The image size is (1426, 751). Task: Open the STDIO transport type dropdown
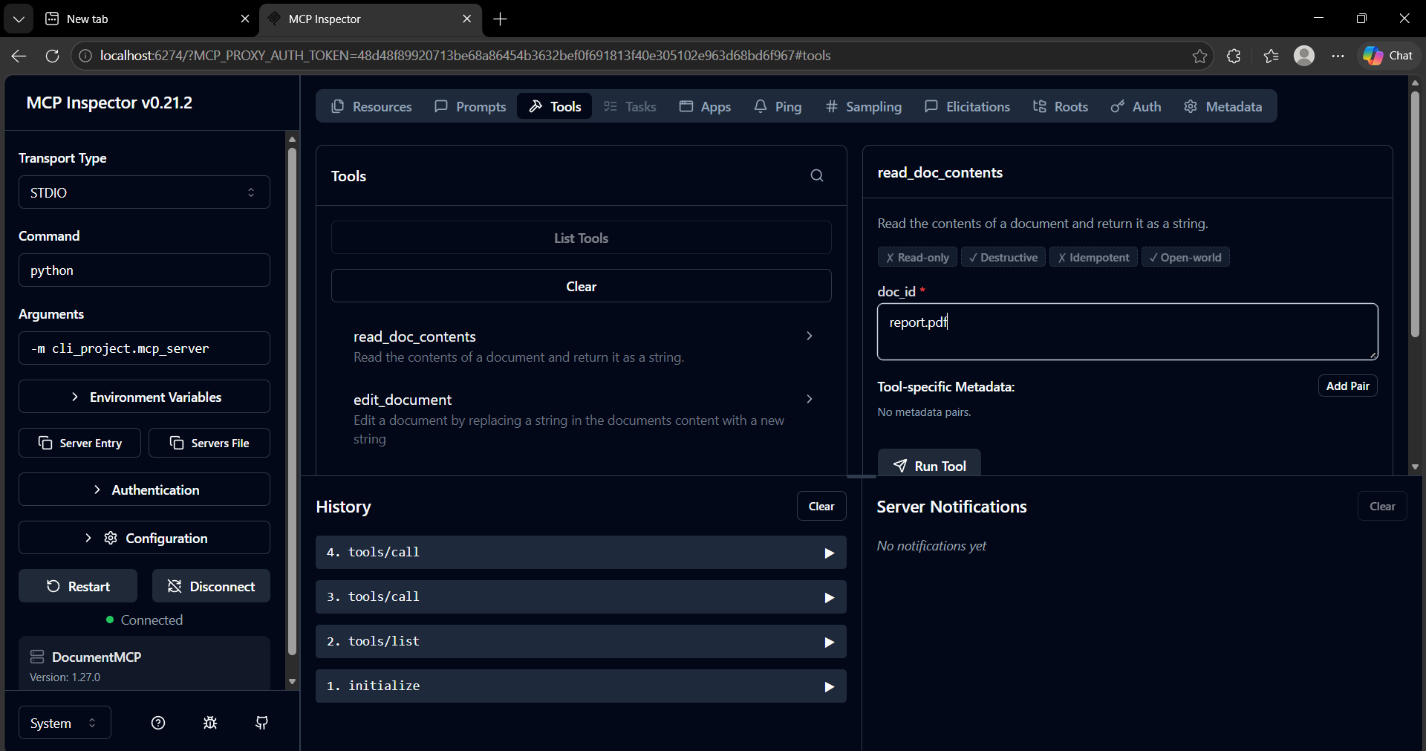143,192
